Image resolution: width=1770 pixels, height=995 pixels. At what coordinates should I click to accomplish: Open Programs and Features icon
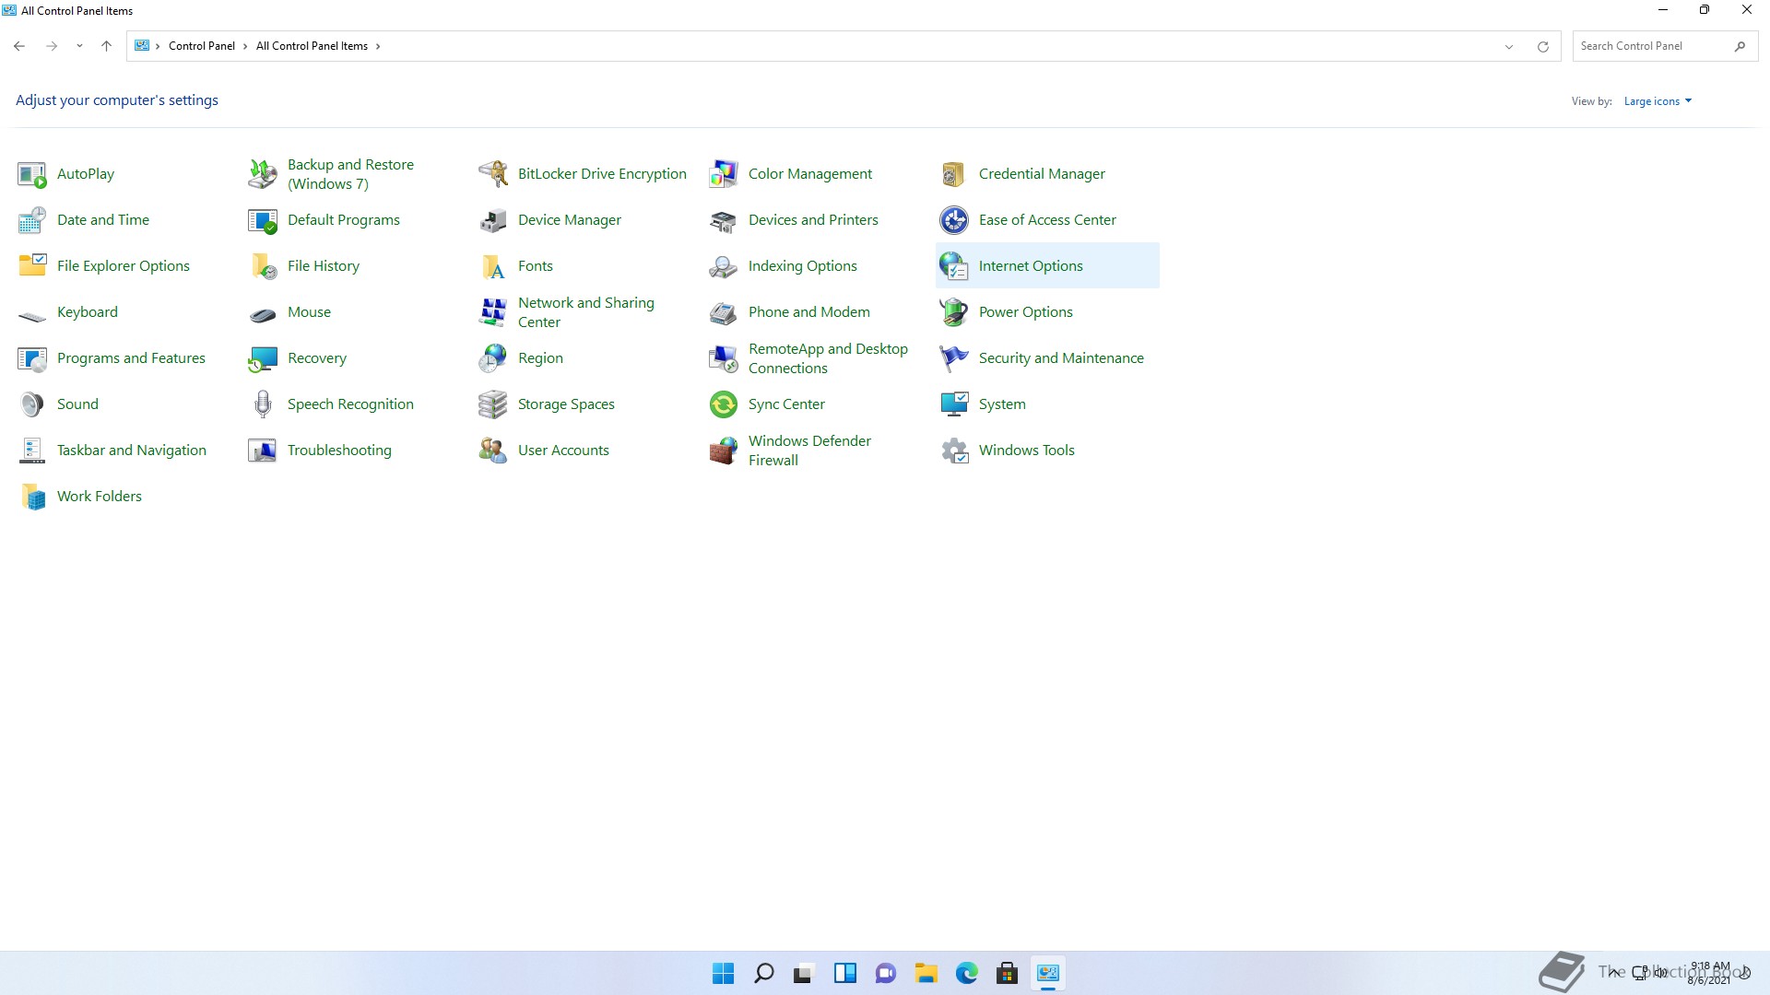coord(32,358)
